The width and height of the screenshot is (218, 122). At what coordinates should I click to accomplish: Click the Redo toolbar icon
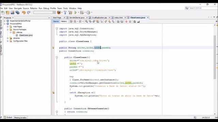pyautogui.click(x=29, y=13)
